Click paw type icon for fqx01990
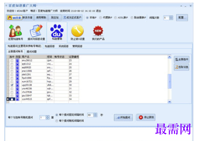This screenshot has height=141, width=198. coord(18,78)
